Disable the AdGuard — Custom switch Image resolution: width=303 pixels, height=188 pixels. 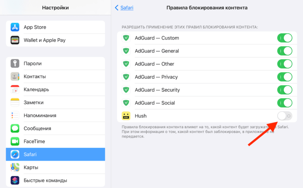click(x=284, y=38)
